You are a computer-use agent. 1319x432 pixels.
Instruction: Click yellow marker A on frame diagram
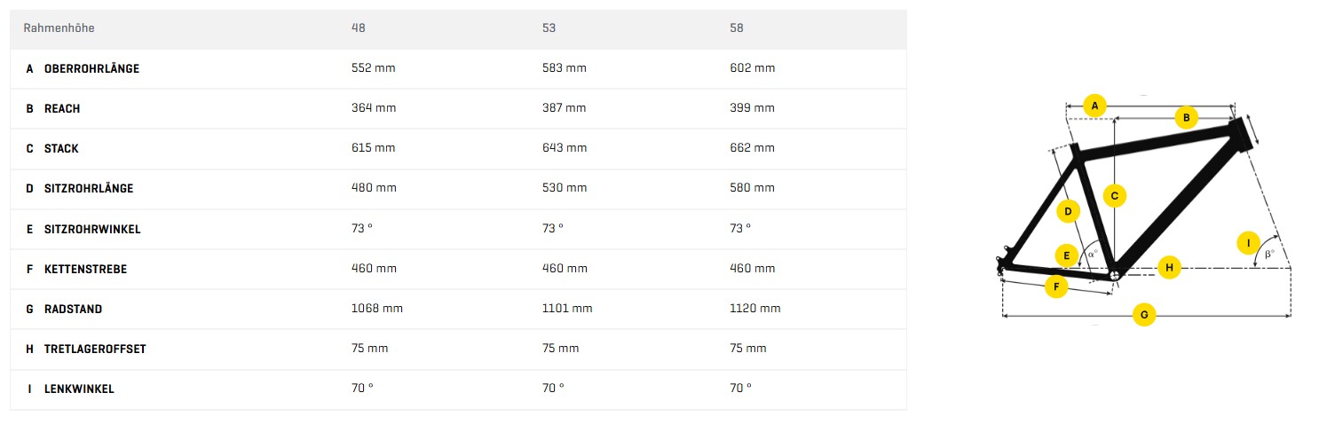pyautogui.click(x=1094, y=106)
